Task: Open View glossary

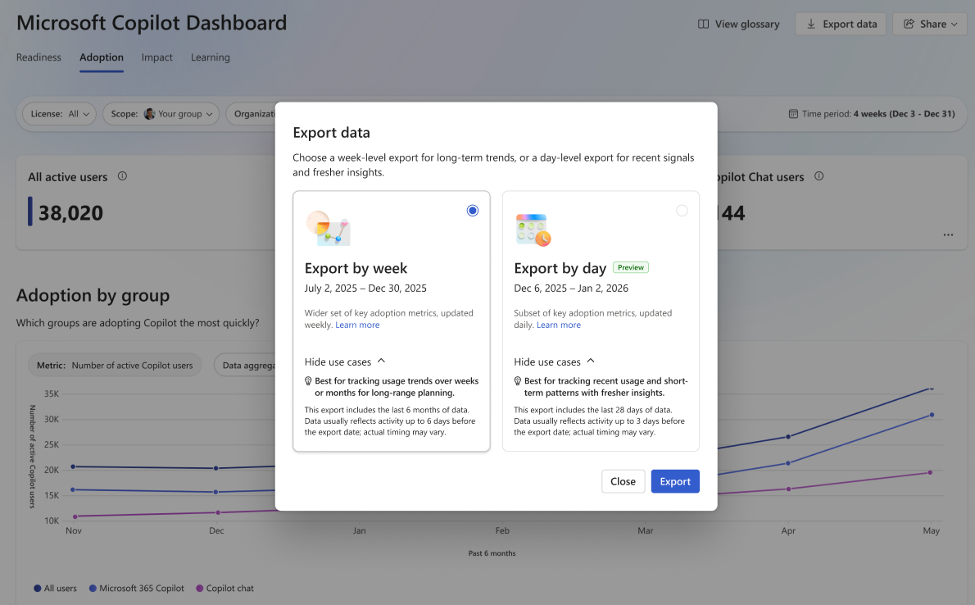Action: click(739, 24)
